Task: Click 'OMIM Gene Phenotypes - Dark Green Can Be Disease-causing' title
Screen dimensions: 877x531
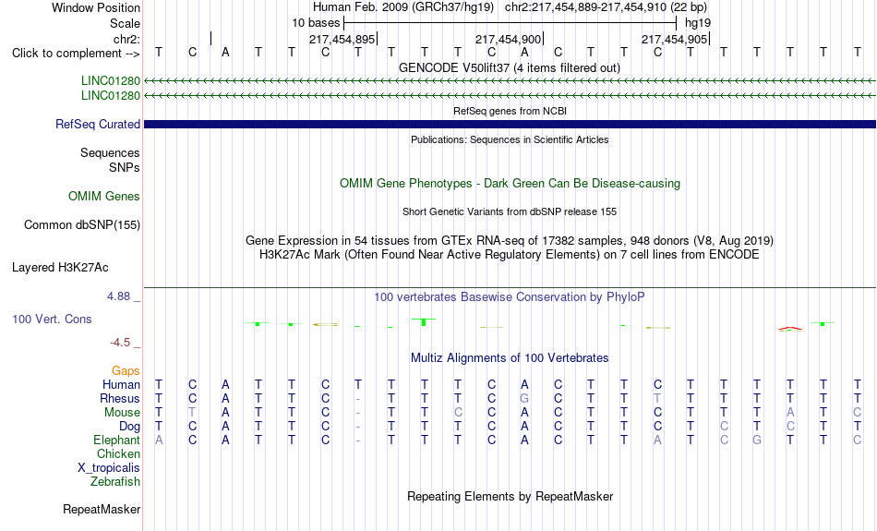Action: (x=510, y=184)
